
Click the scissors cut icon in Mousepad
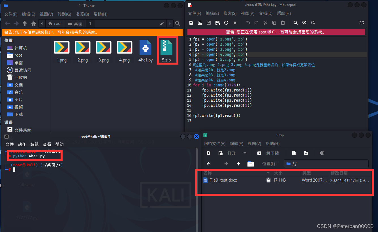coord(265,23)
